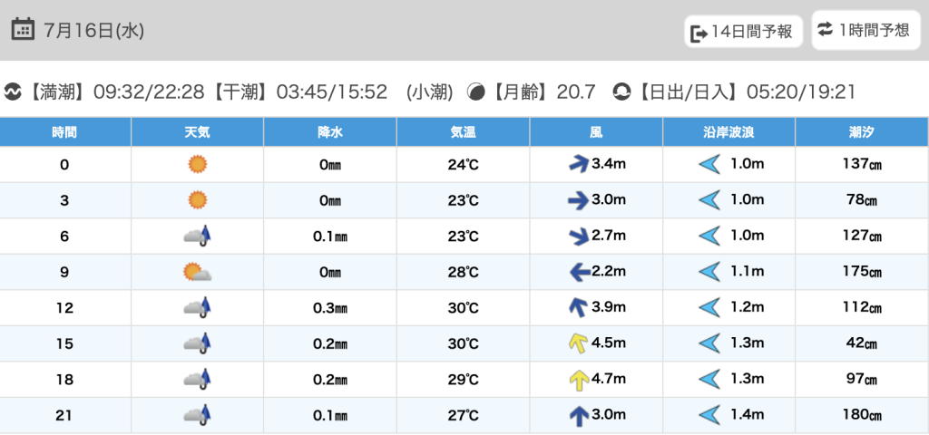Click the yellow wind arrow at hour 18
Viewport: 929px width, 435px height.
[x=578, y=380]
